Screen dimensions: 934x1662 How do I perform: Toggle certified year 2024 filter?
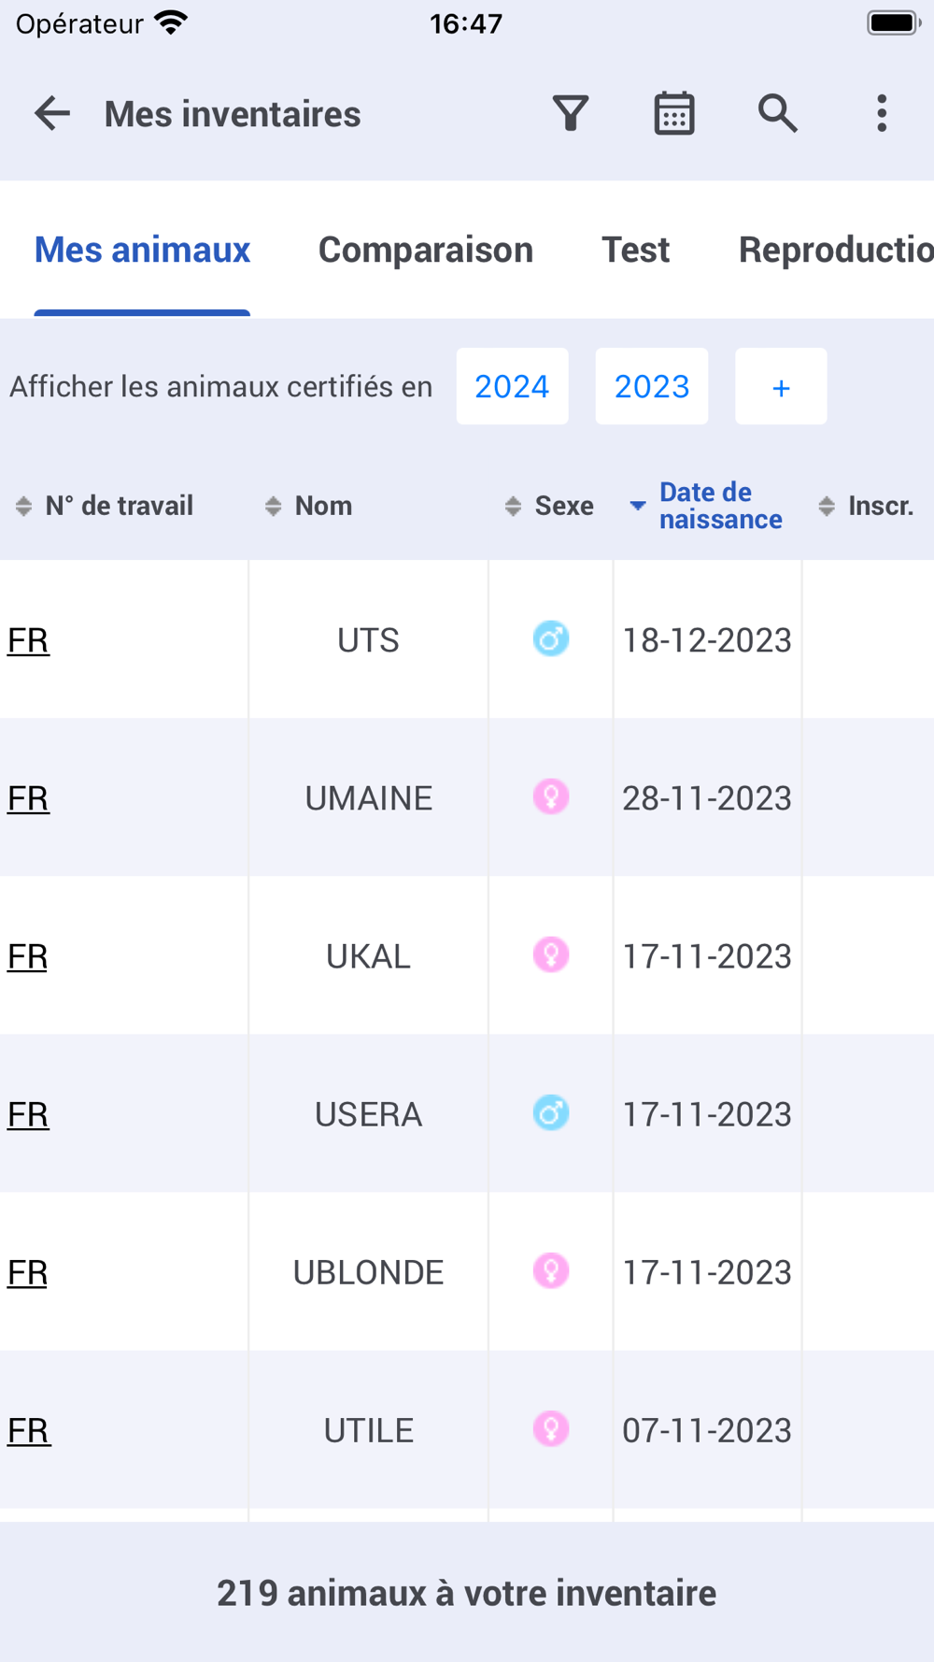click(x=512, y=386)
